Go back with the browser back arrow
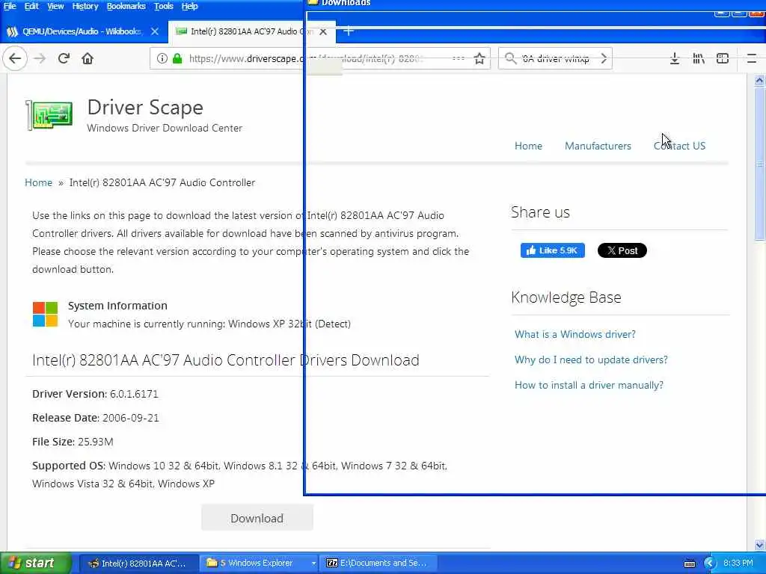 point(15,58)
